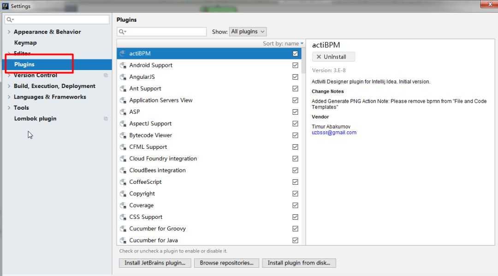Open the Show plugins dropdown
498x276 pixels.
coord(248,32)
